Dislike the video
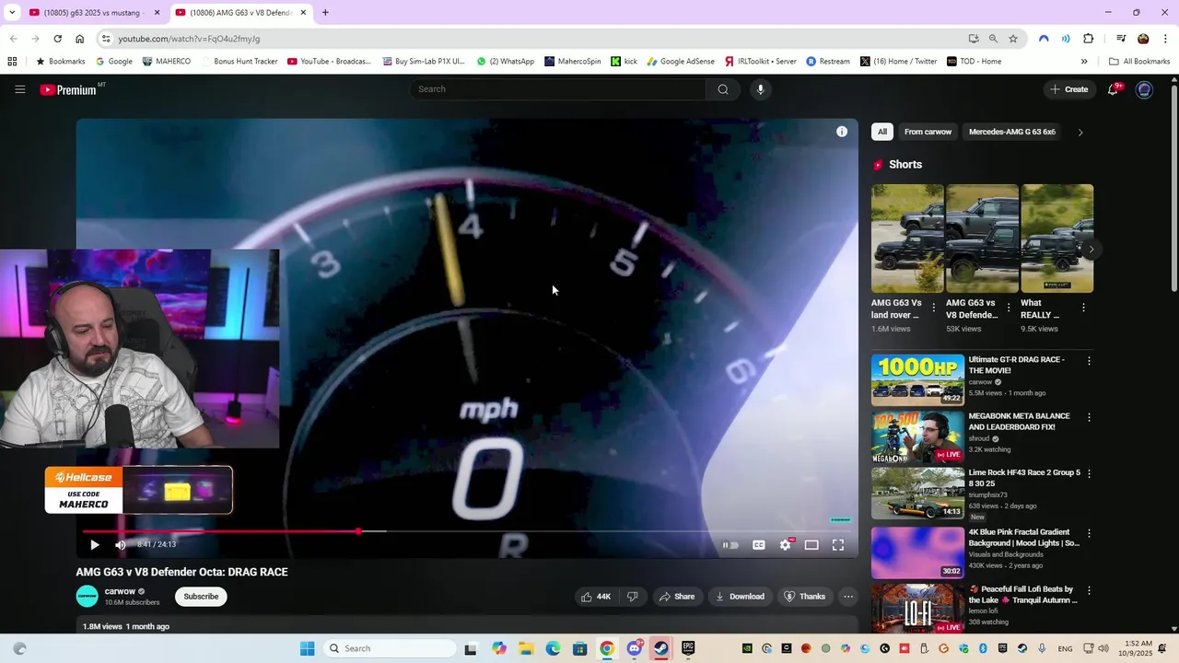The image size is (1179, 663). (x=633, y=597)
